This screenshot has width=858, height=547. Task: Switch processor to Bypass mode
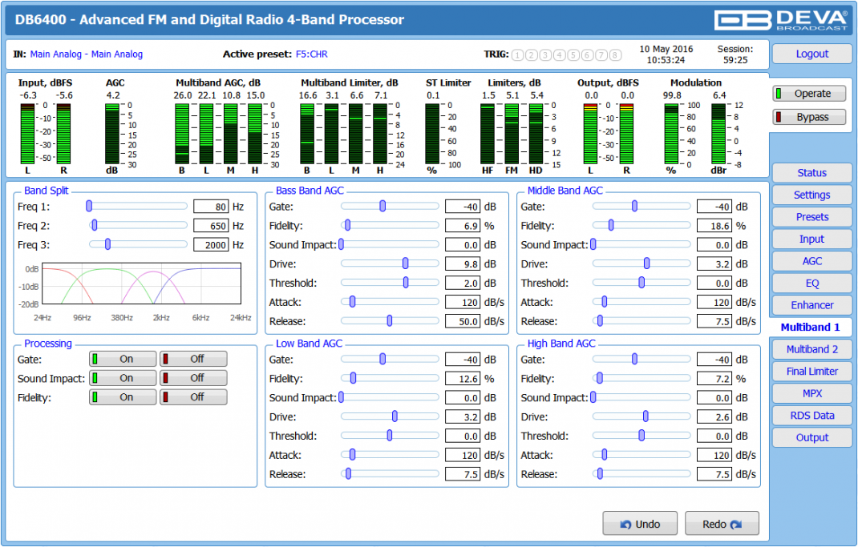[x=809, y=118]
